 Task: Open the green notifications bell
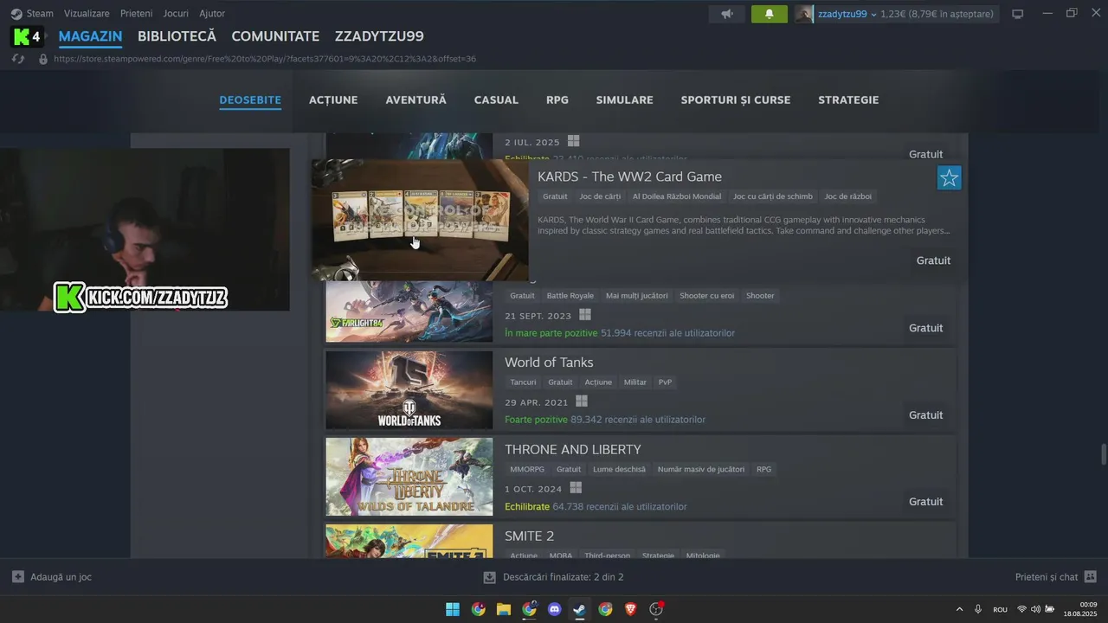(x=769, y=14)
